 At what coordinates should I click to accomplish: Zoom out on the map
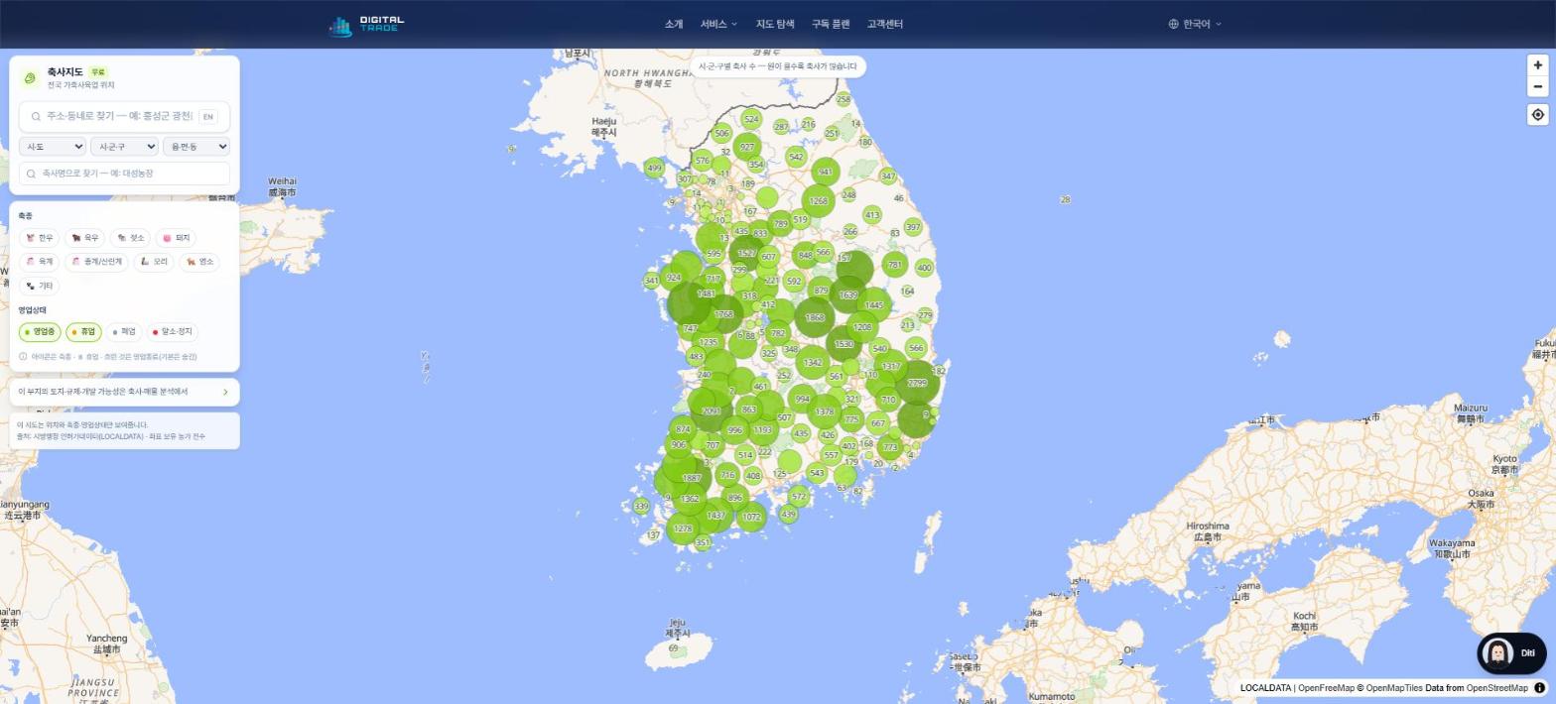click(1537, 87)
